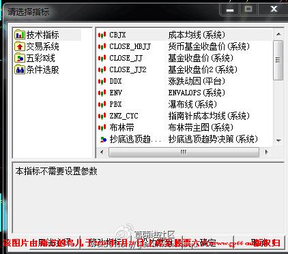The height and width of the screenshot is (254, 288).
Task: Click the candlestick icon beside 布林带
Action: [102, 127]
